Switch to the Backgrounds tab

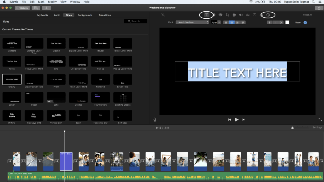pos(85,15)
